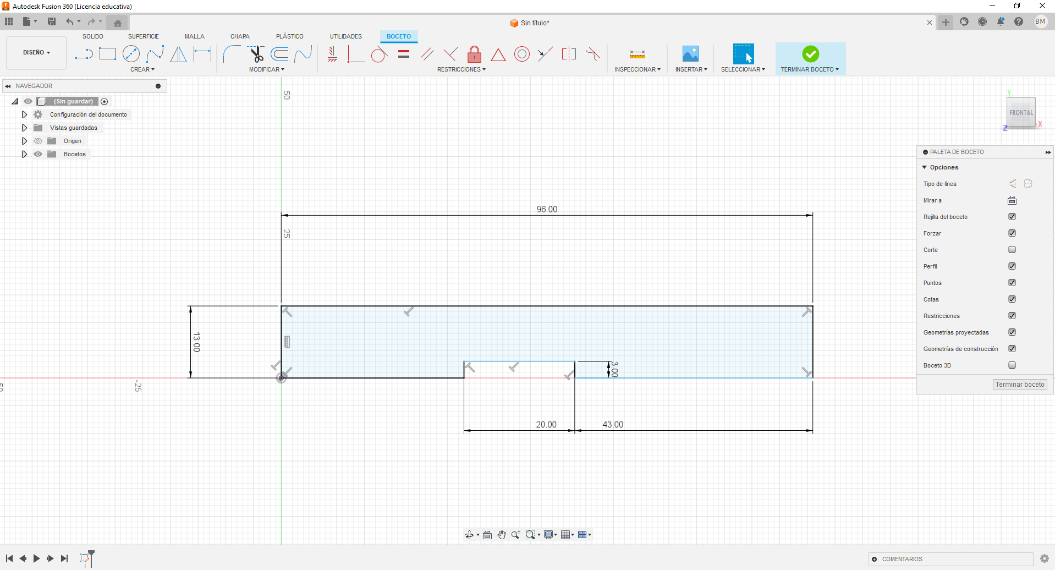Select the Mirror sketch tool
The height and width of the screenshot is (570, 1055).
tap(178, 54)
